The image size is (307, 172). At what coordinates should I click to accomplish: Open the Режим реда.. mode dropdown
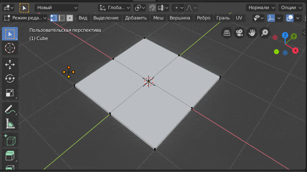[x=25, y=18]
